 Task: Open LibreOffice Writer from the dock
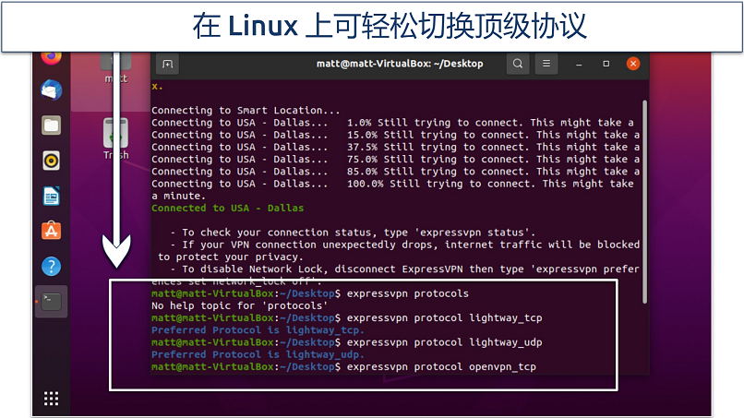coord(52,196)
